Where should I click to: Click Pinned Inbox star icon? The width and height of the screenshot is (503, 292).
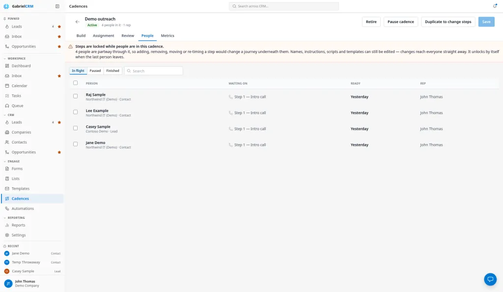click(59, 36)
